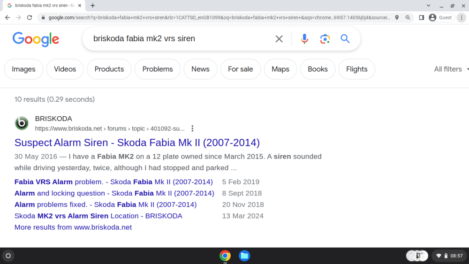Switch to the News filter
Image resolution: width=469 pixels, height=264 pixels.
pyautogui.click(x=200, y=69)
